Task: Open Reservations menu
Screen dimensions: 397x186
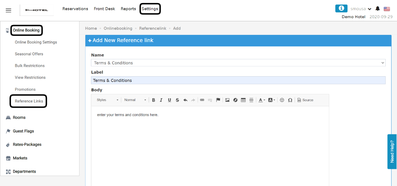Action: pos(75,9)
